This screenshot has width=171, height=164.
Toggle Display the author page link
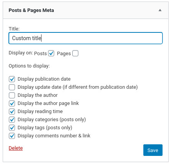(12, 103)
